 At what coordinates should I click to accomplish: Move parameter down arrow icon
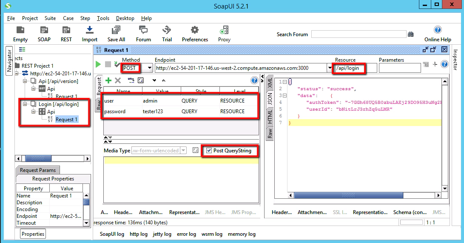154,80
